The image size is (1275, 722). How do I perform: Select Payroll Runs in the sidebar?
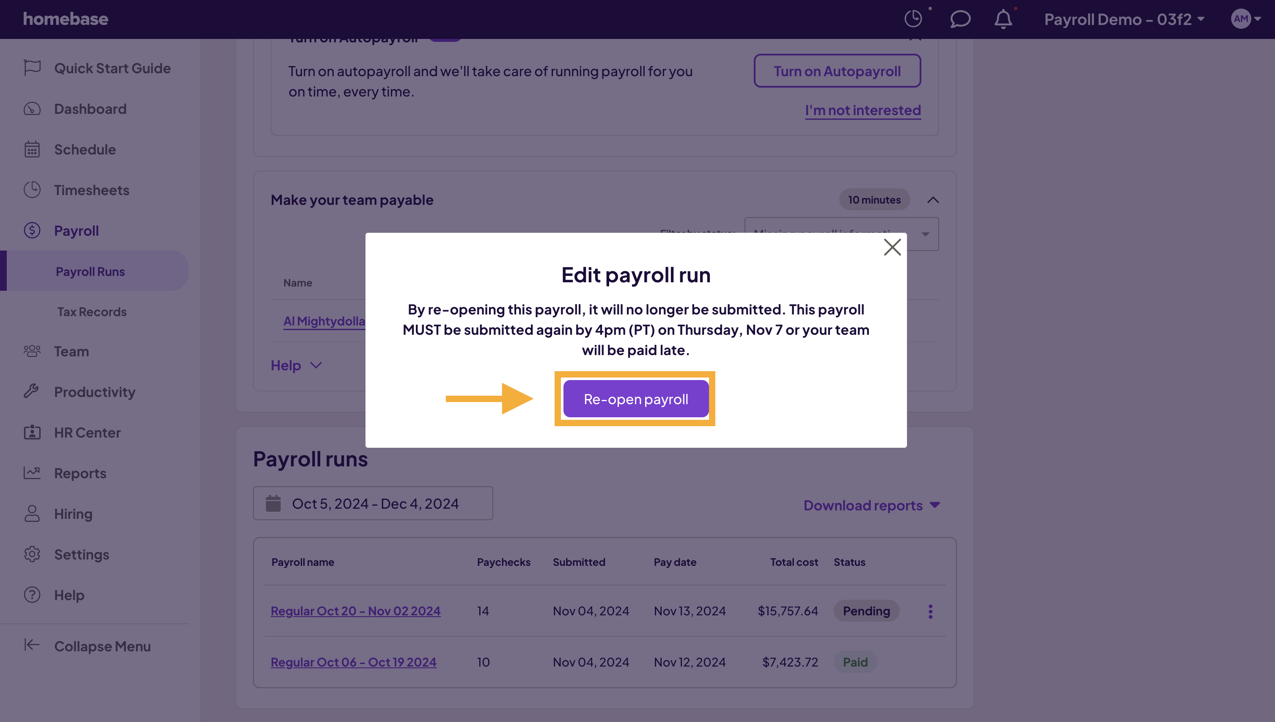coord(90,271)
